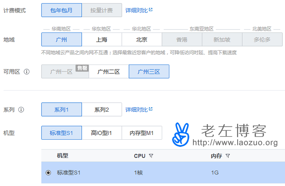Open 详细对比 link beside billing mode

(x=139, y=10)
